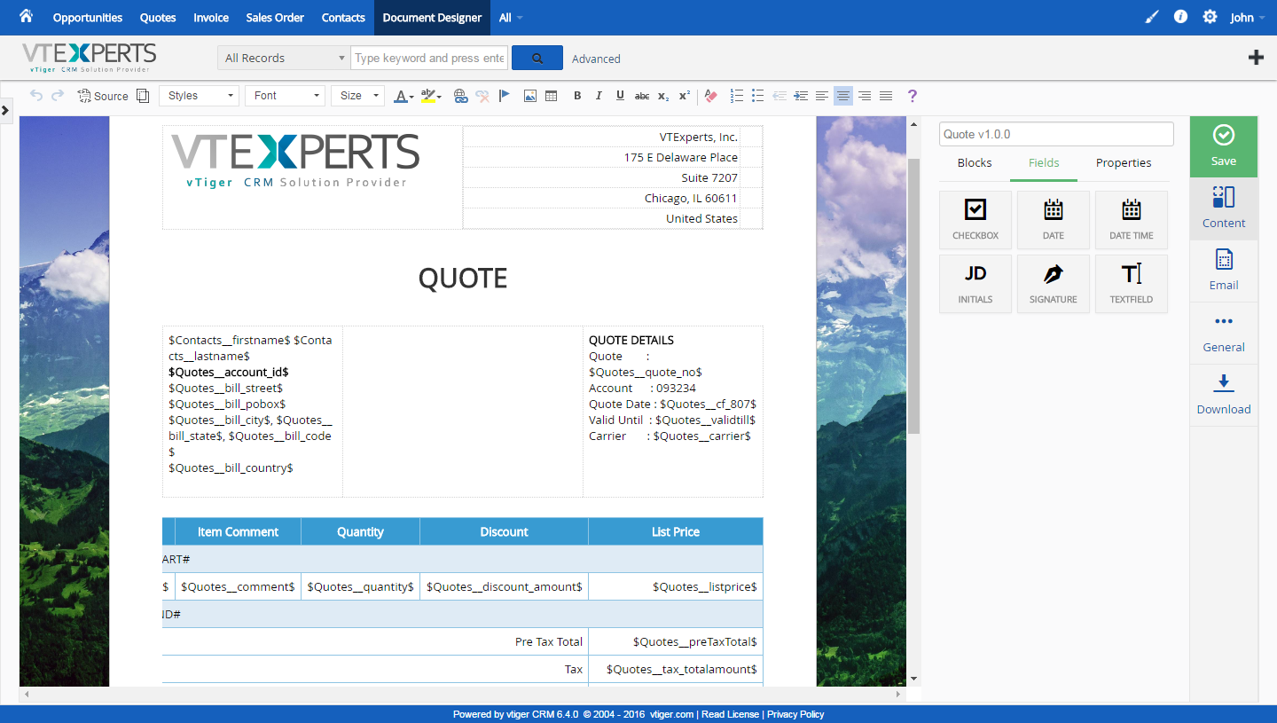
Task: Toggle strikethrough formatting
Action: coord(642,96)
